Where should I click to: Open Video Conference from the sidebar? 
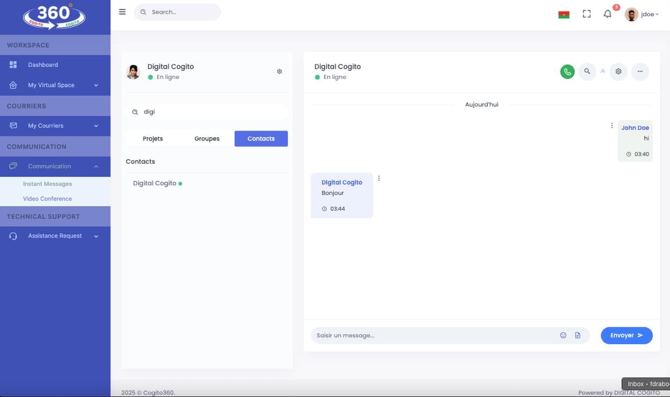point(47,199)
